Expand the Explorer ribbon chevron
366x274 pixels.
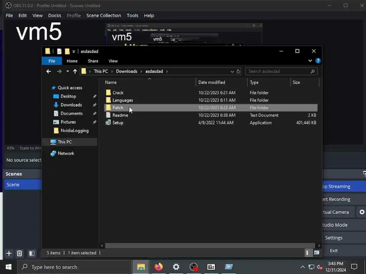pyautogui.click(x=310, y=61)
